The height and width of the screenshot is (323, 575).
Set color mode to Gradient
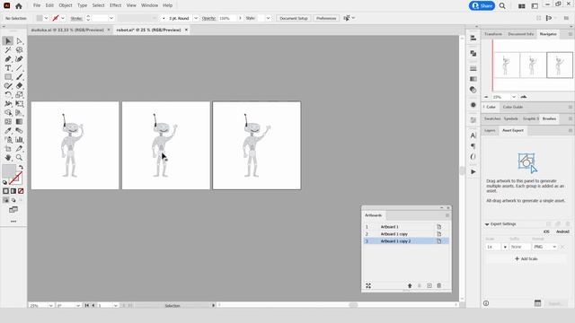click(x=13, y=191)
